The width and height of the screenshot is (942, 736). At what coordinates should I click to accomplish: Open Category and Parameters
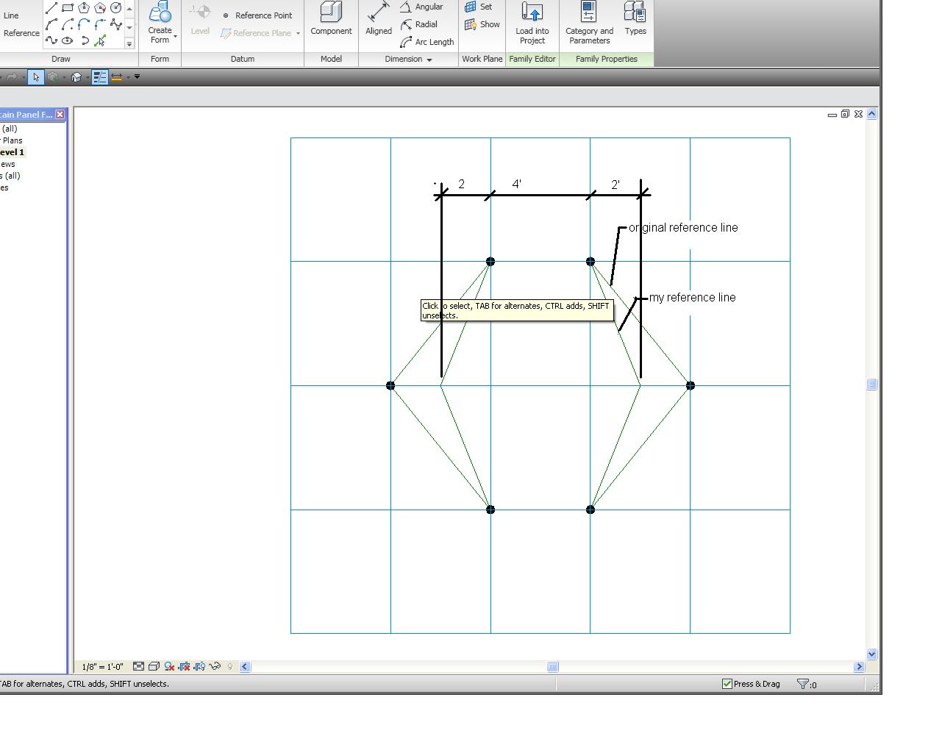(589, 24)
